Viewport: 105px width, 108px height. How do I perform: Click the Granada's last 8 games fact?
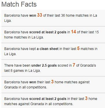coord(53,68)
